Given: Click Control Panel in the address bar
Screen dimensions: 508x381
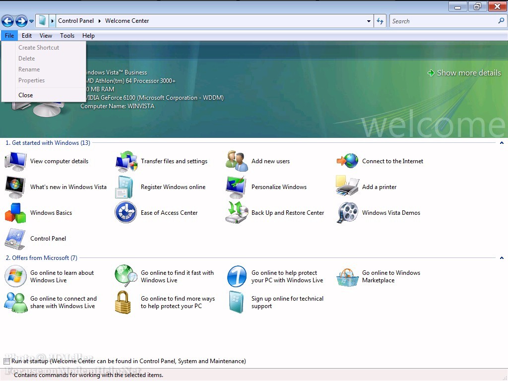Looking at the screenshot, I should pyautogui.click(x=76, y=21).
